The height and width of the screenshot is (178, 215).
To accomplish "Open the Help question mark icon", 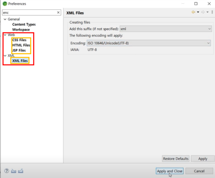I will click(7, 171).
